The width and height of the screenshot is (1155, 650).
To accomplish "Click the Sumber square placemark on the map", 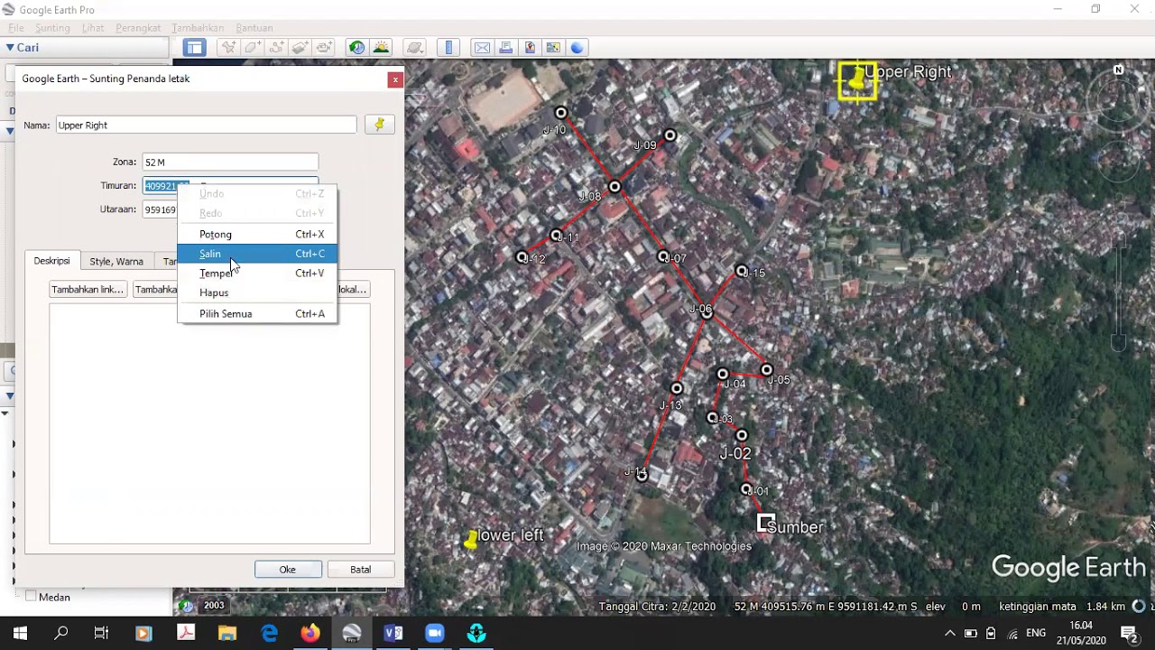I will (765, 523).
